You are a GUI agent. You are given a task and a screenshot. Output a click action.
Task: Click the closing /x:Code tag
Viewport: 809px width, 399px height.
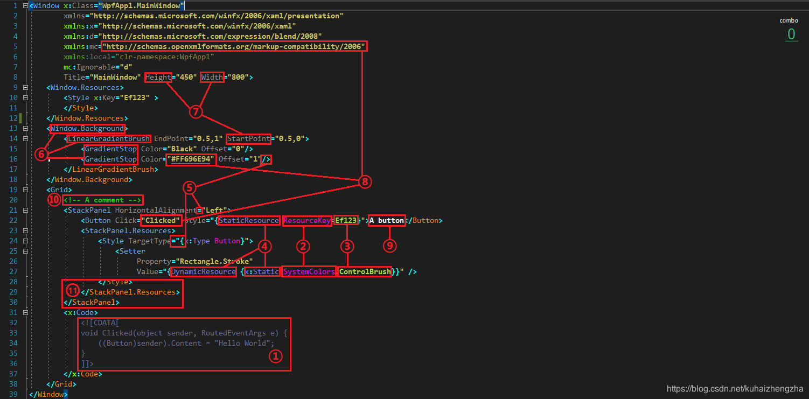pyautogui.click(x=83, y=374)
